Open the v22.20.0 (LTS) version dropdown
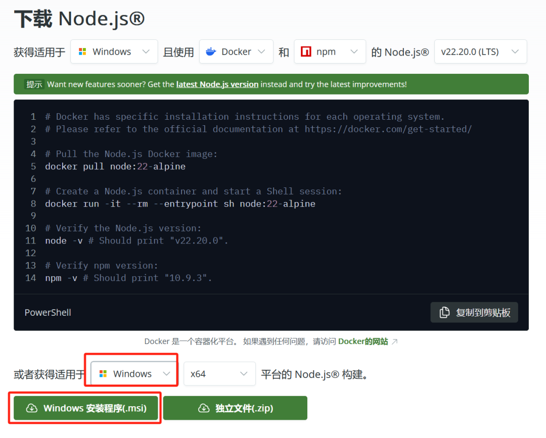 click(480, 52)
